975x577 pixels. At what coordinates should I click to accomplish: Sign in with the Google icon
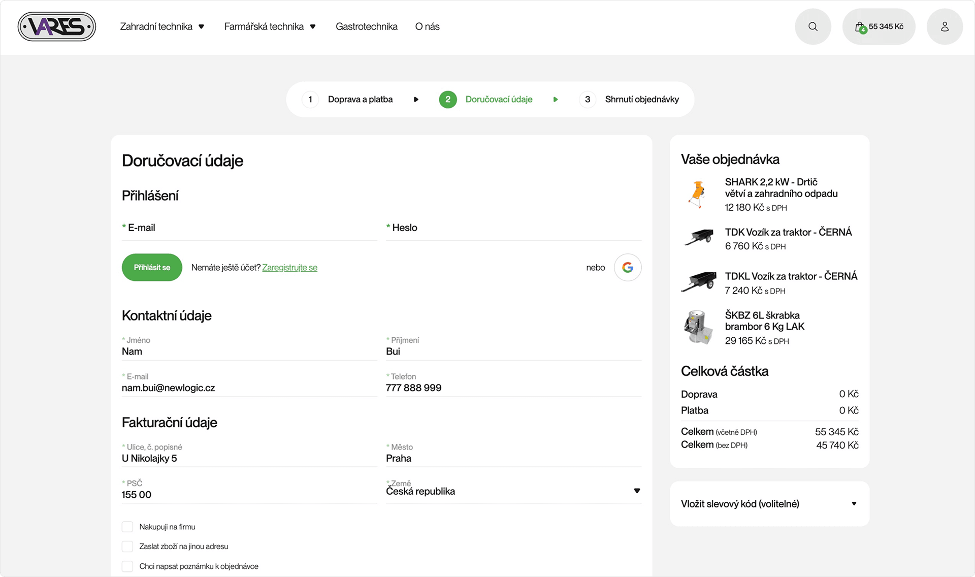coord(628,267)
